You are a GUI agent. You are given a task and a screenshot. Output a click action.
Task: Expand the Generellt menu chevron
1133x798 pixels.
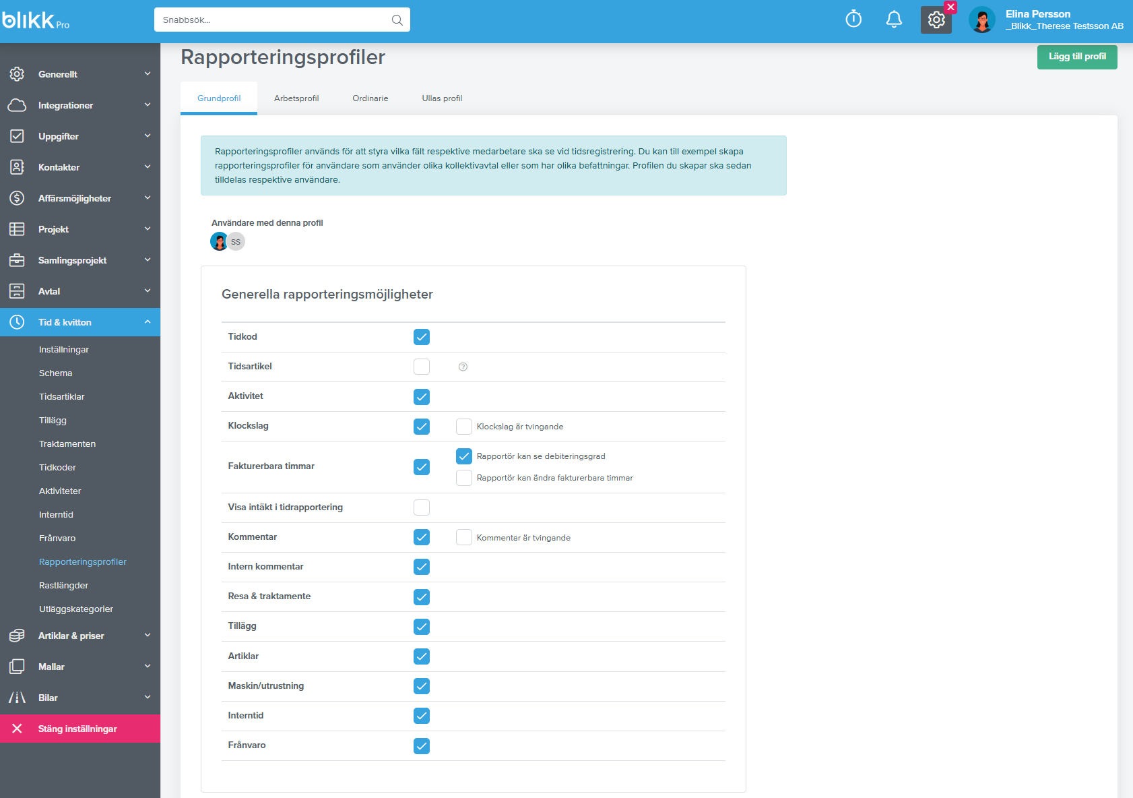148,73
